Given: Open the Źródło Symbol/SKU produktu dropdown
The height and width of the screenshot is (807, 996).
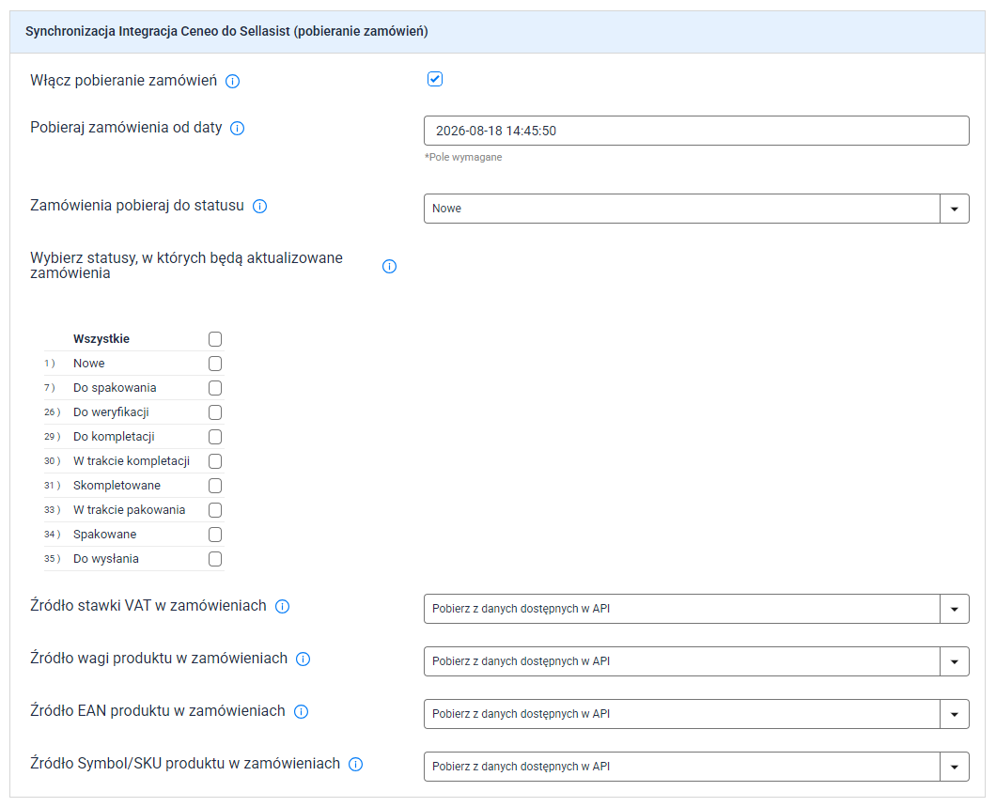Looking at the screenshot, I should (x=696, y=767).
